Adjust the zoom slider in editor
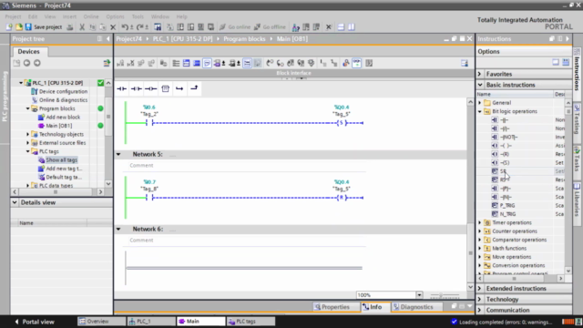Screen dimensions: 583x328 coord(441,295)
